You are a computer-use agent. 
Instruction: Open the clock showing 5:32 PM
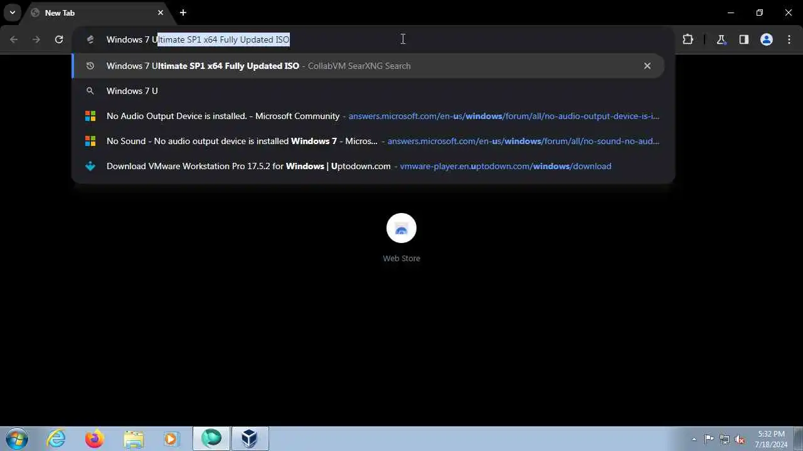point(771,439)
